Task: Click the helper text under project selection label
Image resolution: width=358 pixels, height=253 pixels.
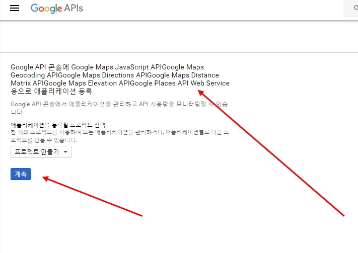Action: [x=120, y=135]
